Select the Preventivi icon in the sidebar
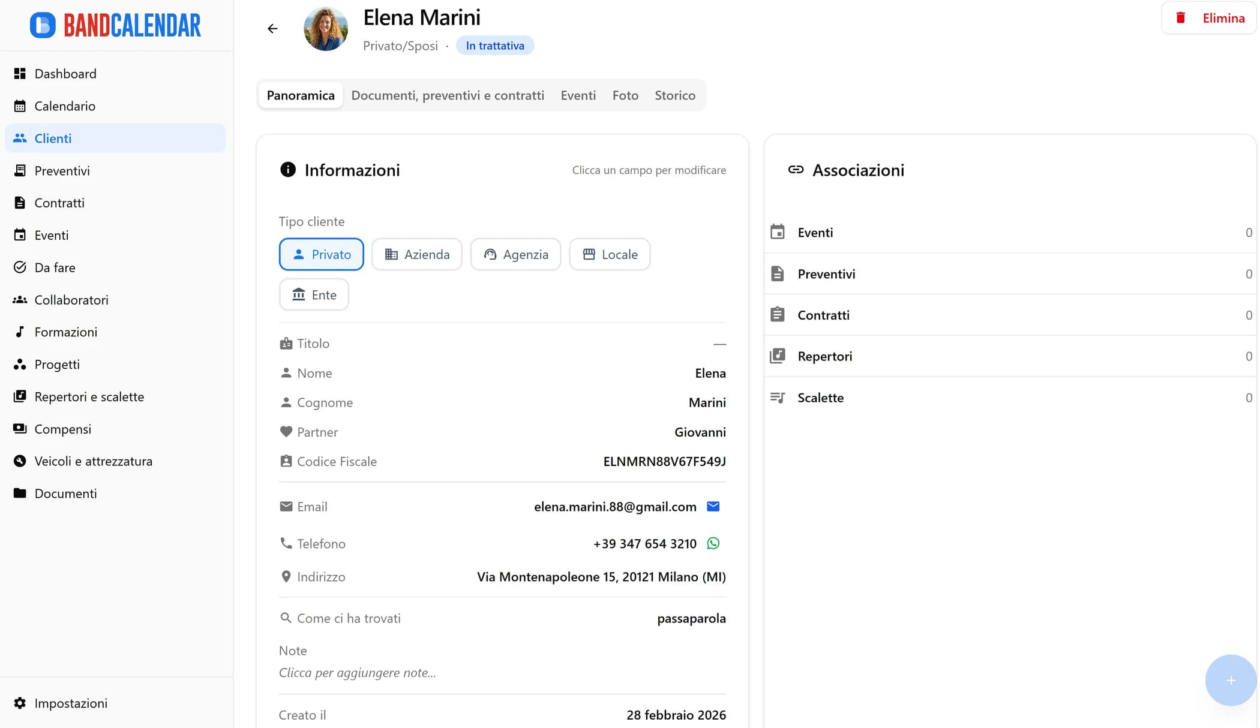 coord(20,170)
